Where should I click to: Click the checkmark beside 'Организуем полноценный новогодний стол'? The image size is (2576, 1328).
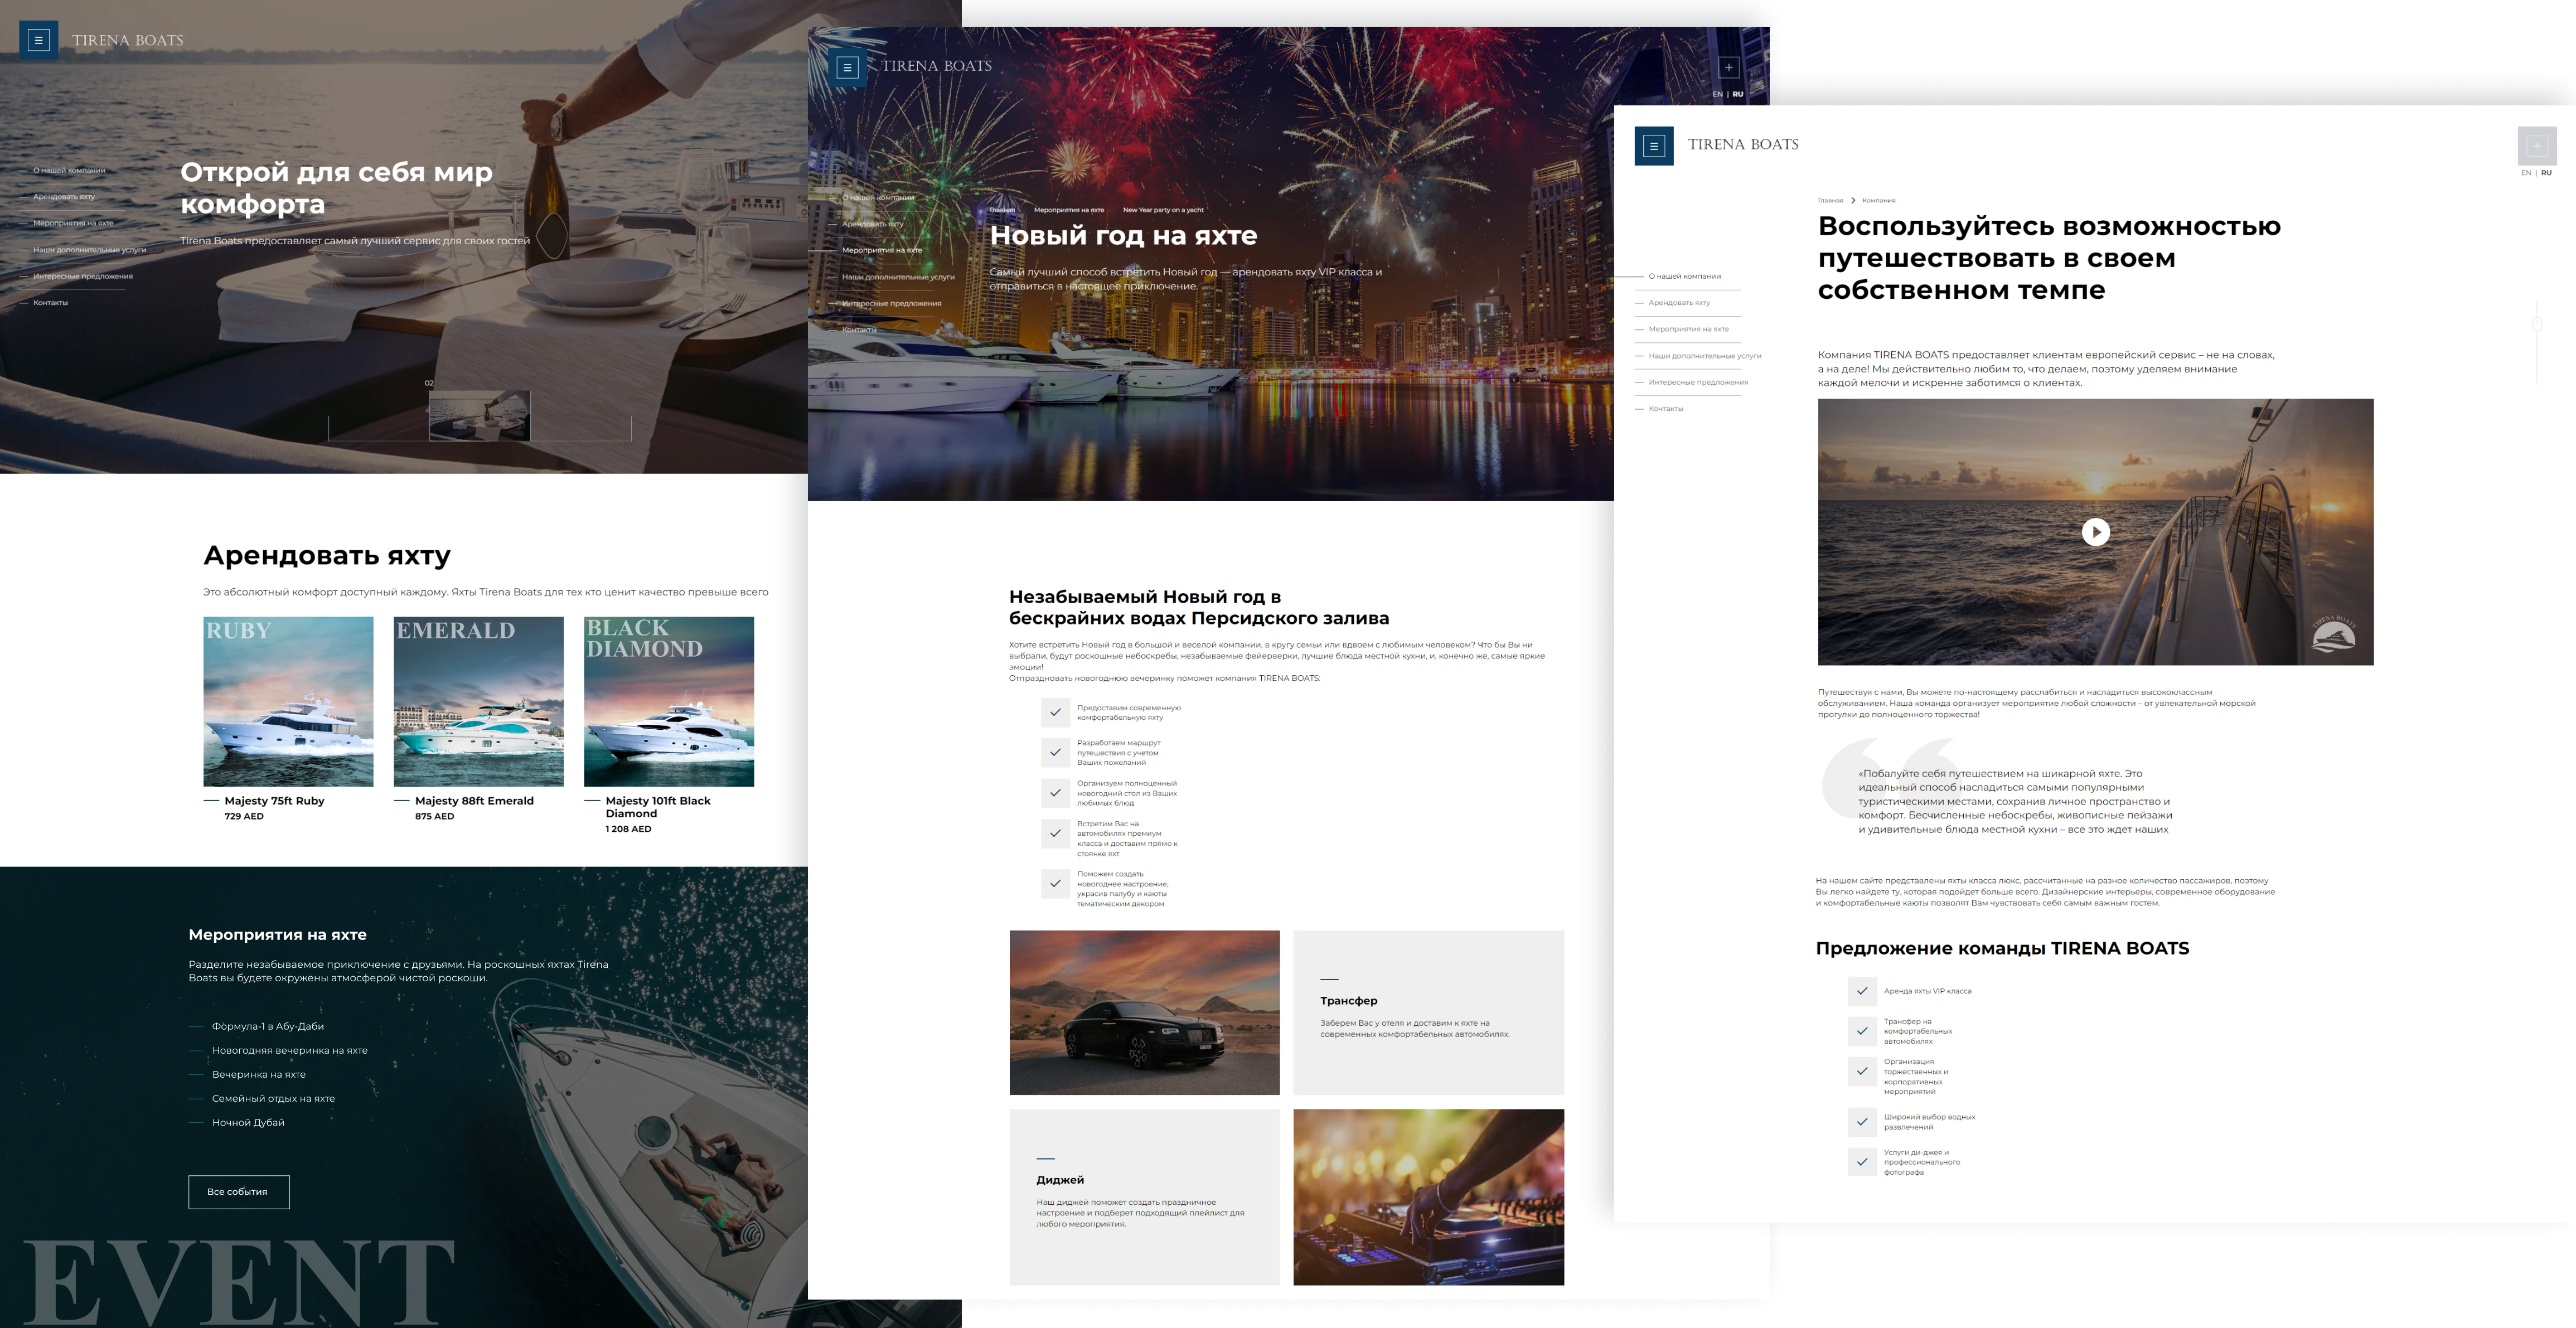coord(1055,793)
